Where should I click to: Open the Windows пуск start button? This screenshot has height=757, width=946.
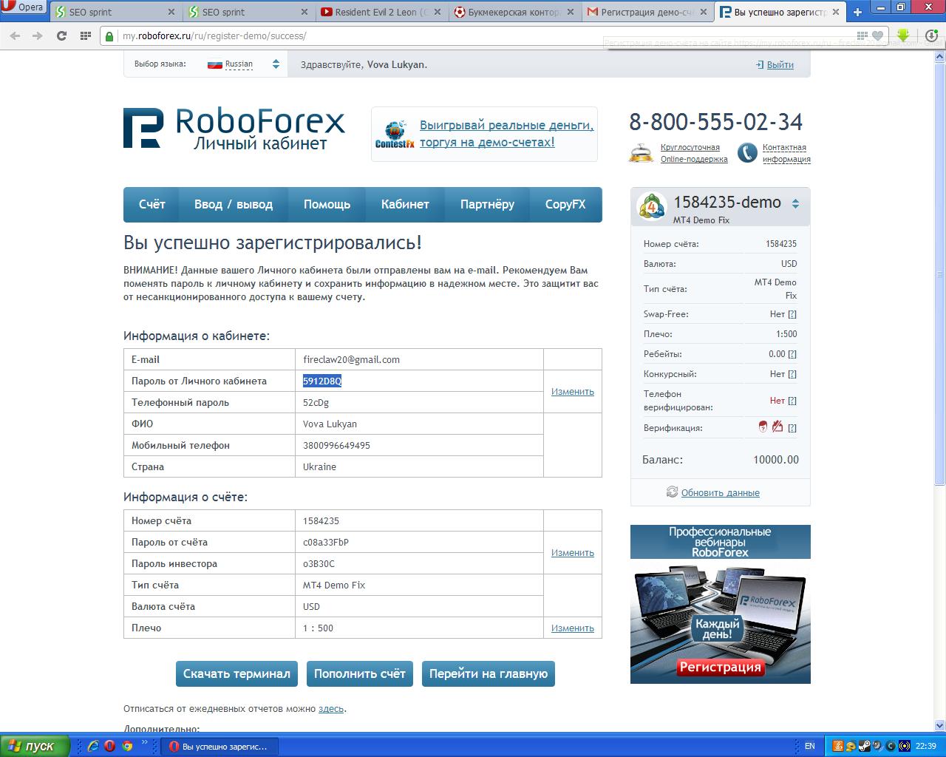click(35, 746)
